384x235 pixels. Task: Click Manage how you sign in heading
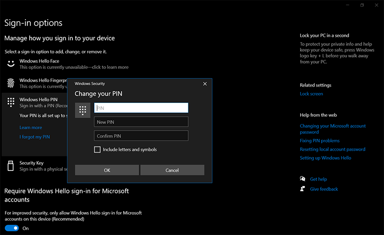[x=60, y=38]
